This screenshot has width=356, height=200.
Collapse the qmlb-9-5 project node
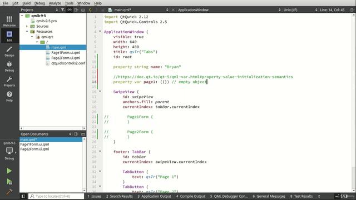[x=22, y=16]
